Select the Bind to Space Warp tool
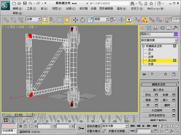 (21, 20)
